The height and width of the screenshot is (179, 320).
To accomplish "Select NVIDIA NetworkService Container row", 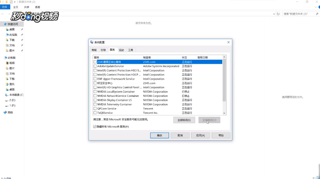I will pyautogui.click(x=158, y=96).
